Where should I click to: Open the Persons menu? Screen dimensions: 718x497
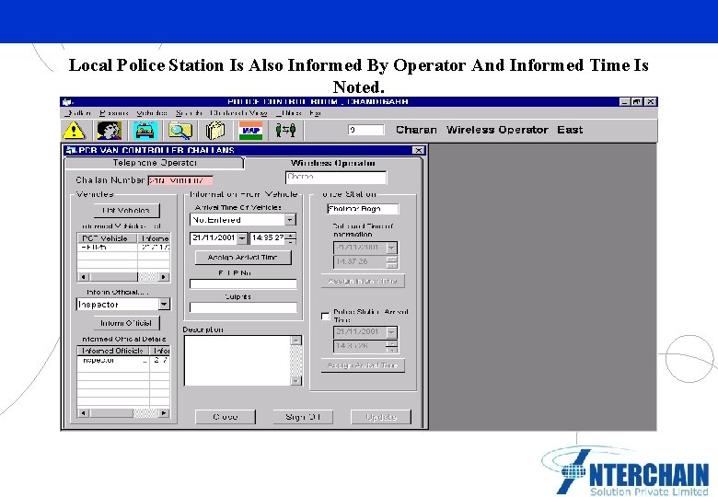114,113
